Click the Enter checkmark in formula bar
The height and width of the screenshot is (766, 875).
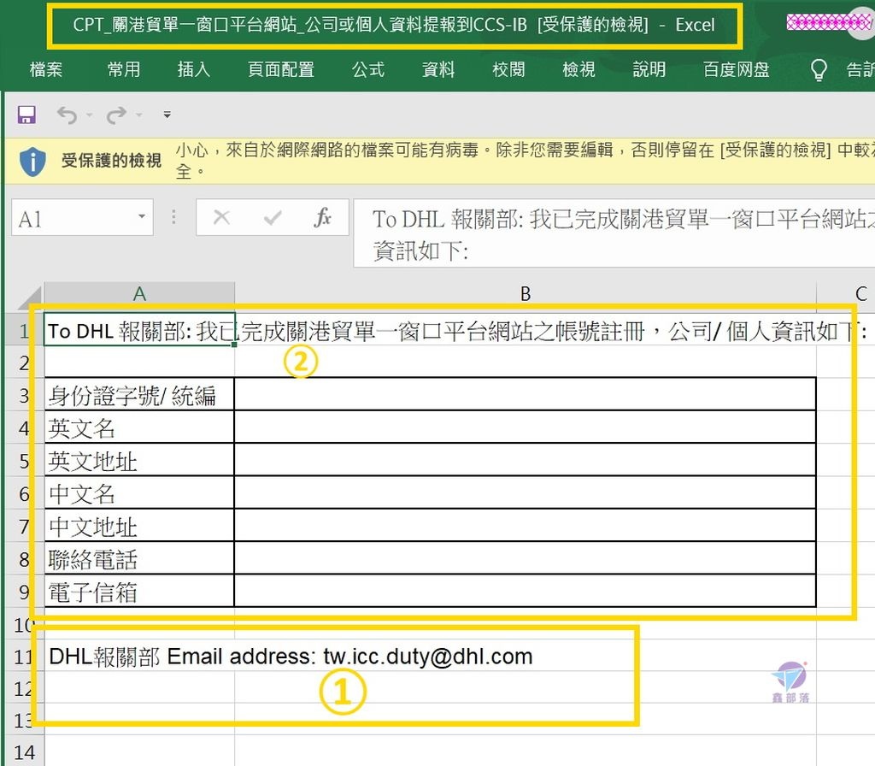273,217
